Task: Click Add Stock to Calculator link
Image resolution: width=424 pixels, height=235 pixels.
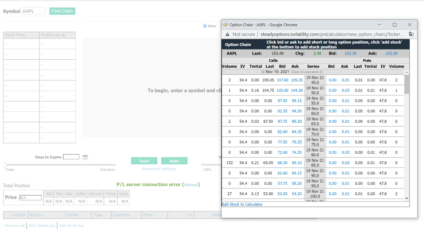Action: pos(242,205)
